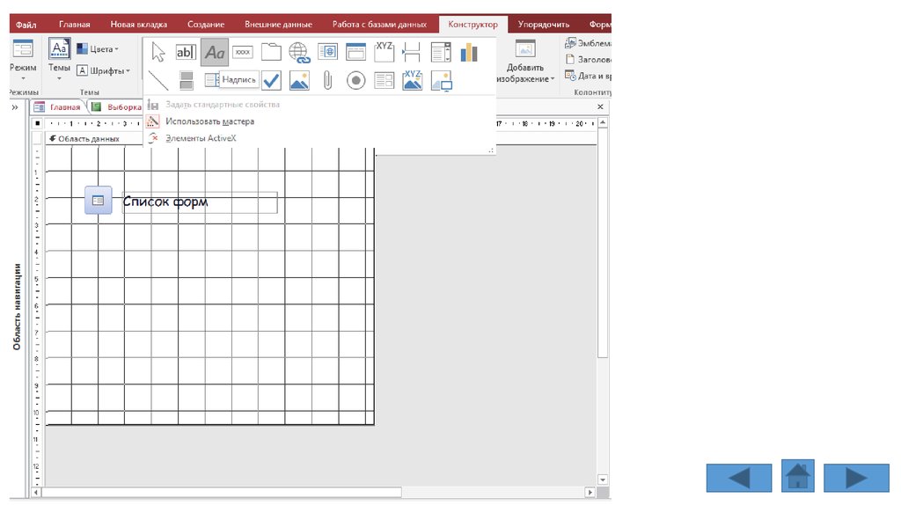Select the Line control tool
Image resolution: width=901 pixels, height=505 pixels.
pyautogui.click(x=158, y=81)
